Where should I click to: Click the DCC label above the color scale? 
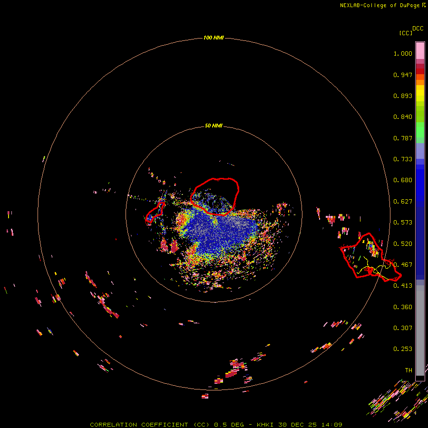coord(418,29)
